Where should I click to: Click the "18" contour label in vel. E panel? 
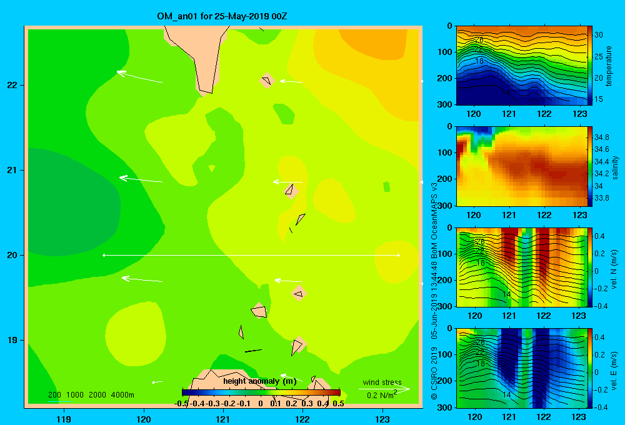480,364
